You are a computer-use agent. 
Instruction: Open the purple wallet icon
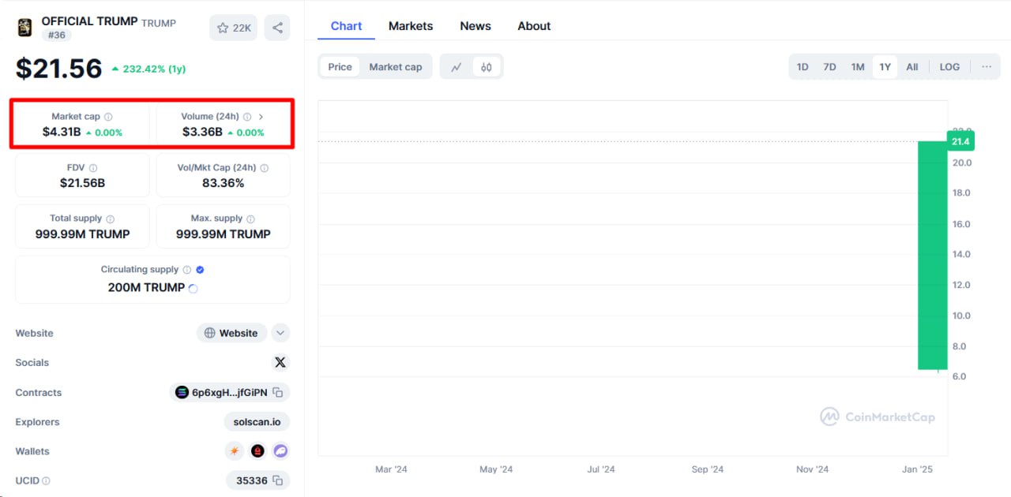[280, 451]
